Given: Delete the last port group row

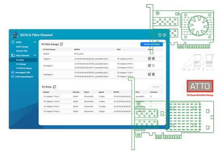Looking at the screenshot, I should [153, 74].
